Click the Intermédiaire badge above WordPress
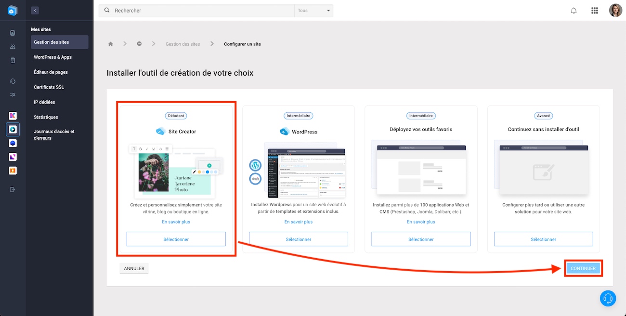This screenshot has height=316, width=626. [x=299, y=116]
